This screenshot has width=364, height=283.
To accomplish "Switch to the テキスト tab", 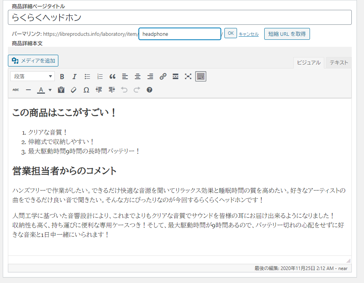I will [x=339, y=63].
